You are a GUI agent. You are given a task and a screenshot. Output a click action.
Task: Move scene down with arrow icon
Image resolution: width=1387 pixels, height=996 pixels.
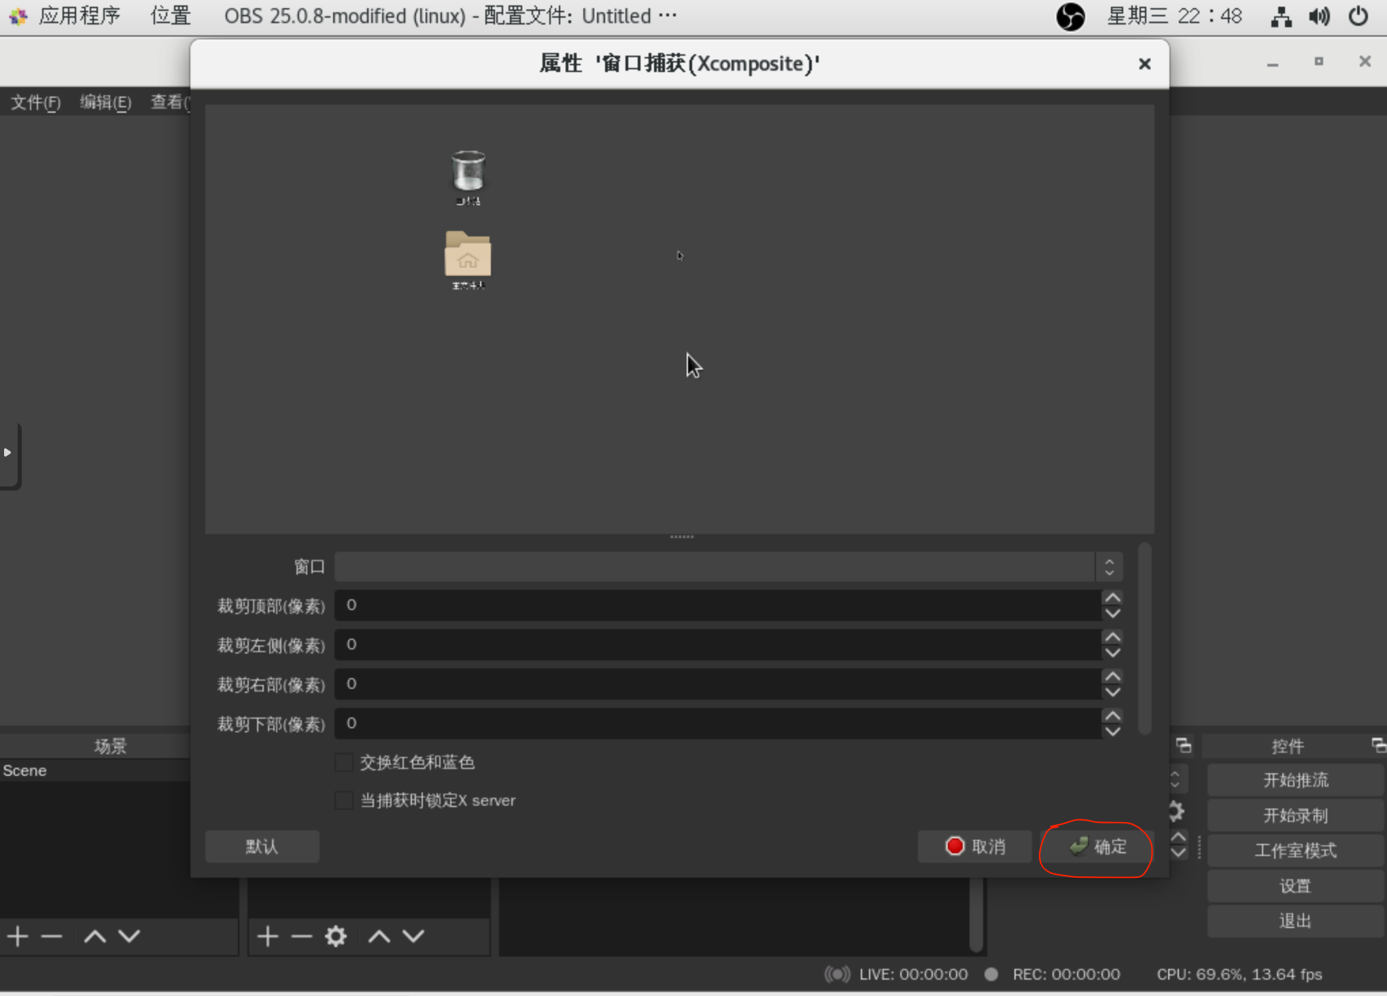coord(129,936)
